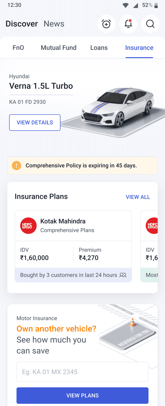Tap the orange warning exclamation icon
Image resolution: width=165 pixels, height=406 pixels.
click(x=16, y=166)
